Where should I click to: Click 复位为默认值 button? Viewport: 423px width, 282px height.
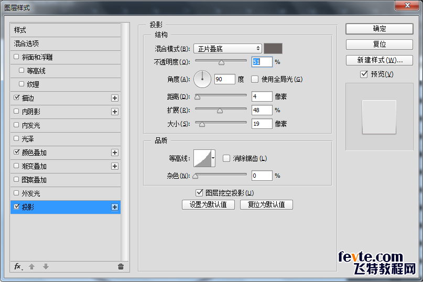[266, 204]
